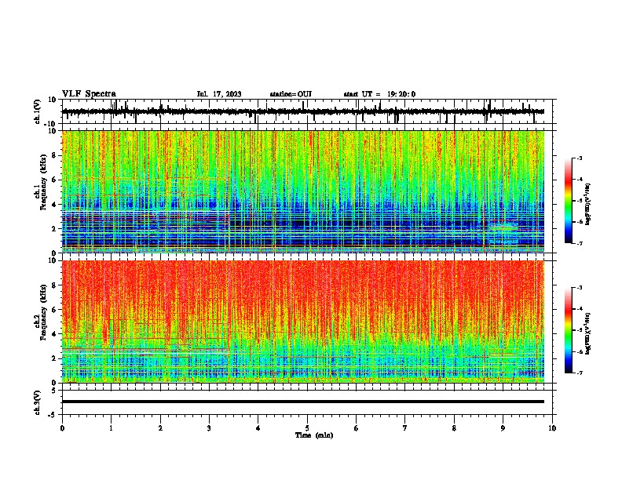This screenshot has height=480, width=622.
Task: Select the date label reading 17, 2023
Action: (x=226, y=94)
